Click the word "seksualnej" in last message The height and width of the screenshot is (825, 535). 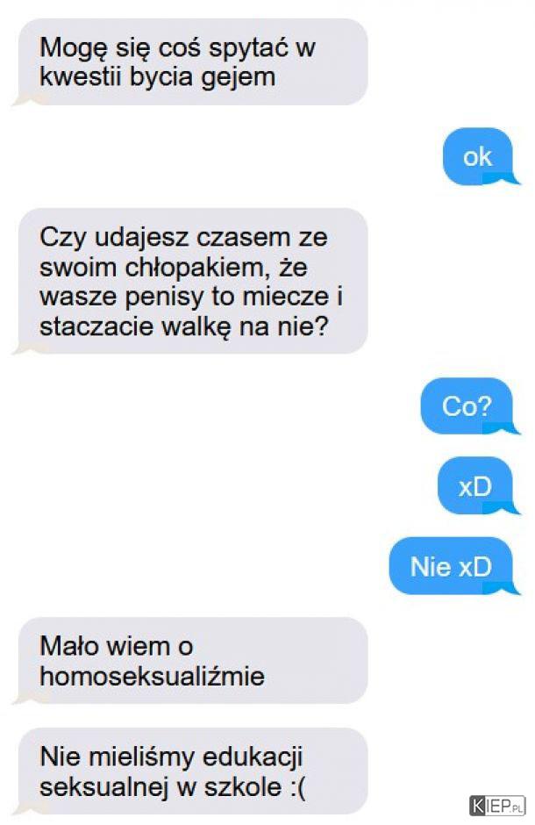[x=104, y=786]
